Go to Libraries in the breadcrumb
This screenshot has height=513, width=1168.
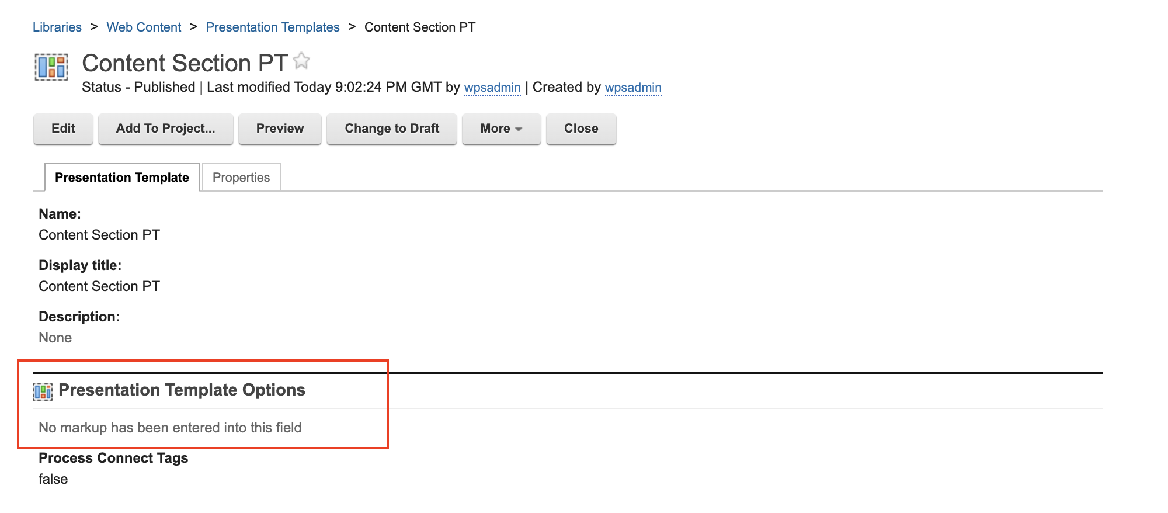(x=57, y=27)
